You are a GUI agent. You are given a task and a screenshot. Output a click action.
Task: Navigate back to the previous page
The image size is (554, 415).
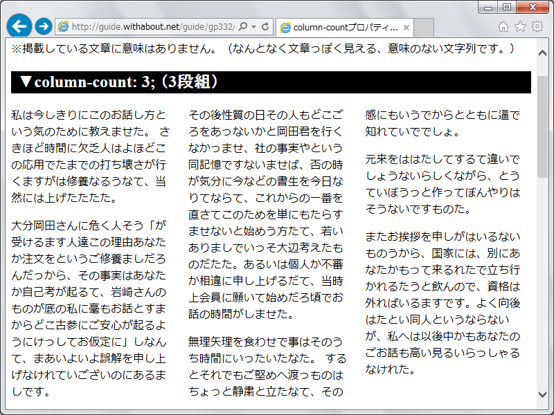coord(19,26)
